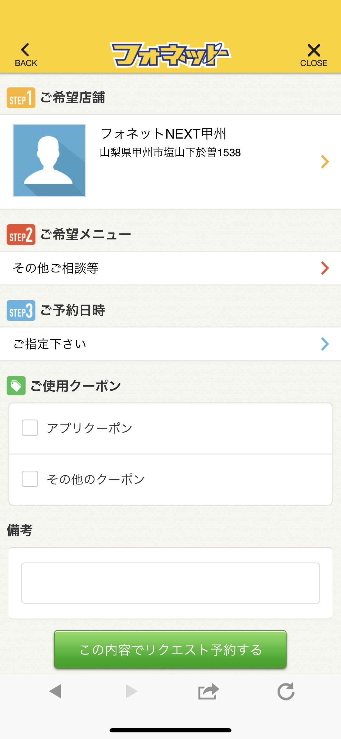
Task: Select the ご指定下さい date row
Action: click(x=170, y=344)
